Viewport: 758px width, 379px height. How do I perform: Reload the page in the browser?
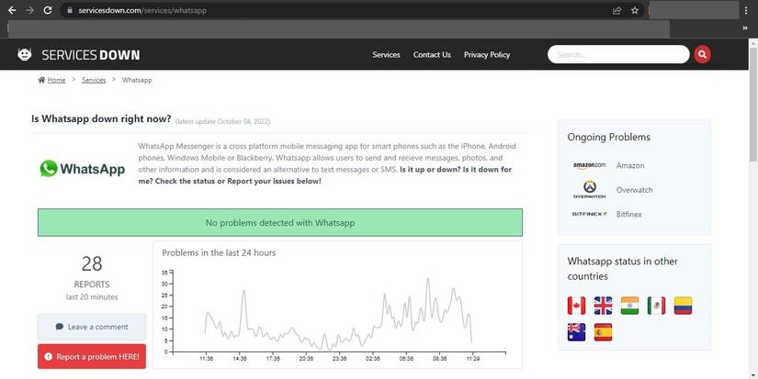pos(48,10)
